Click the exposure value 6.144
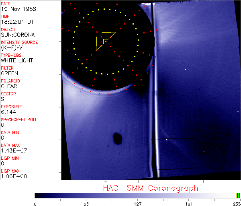The height and width of the screenshot is (206, 241). coord(9,112)
